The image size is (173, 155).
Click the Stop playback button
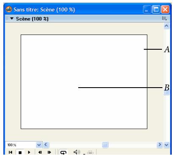pos(20,152)
